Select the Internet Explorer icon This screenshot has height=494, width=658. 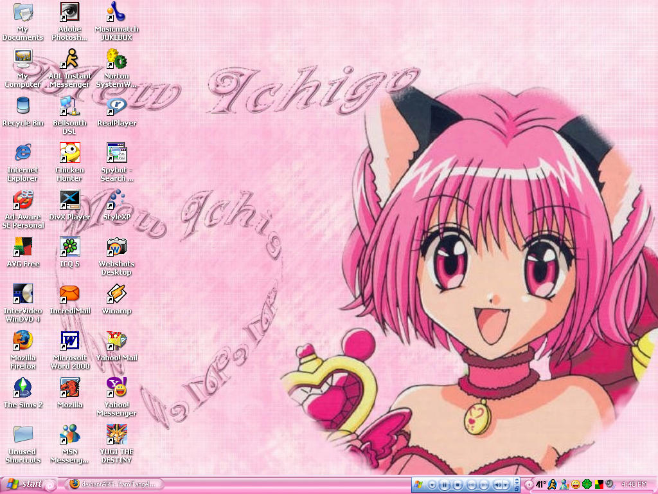(22, 162)
